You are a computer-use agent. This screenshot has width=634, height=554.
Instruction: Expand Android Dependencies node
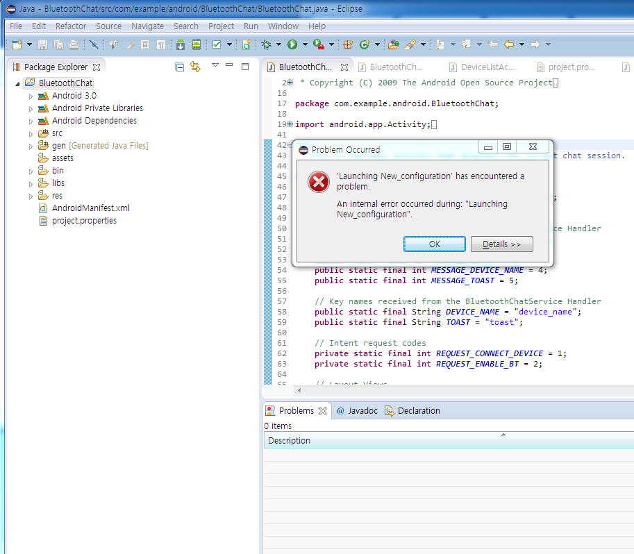[x=31, y=121]
